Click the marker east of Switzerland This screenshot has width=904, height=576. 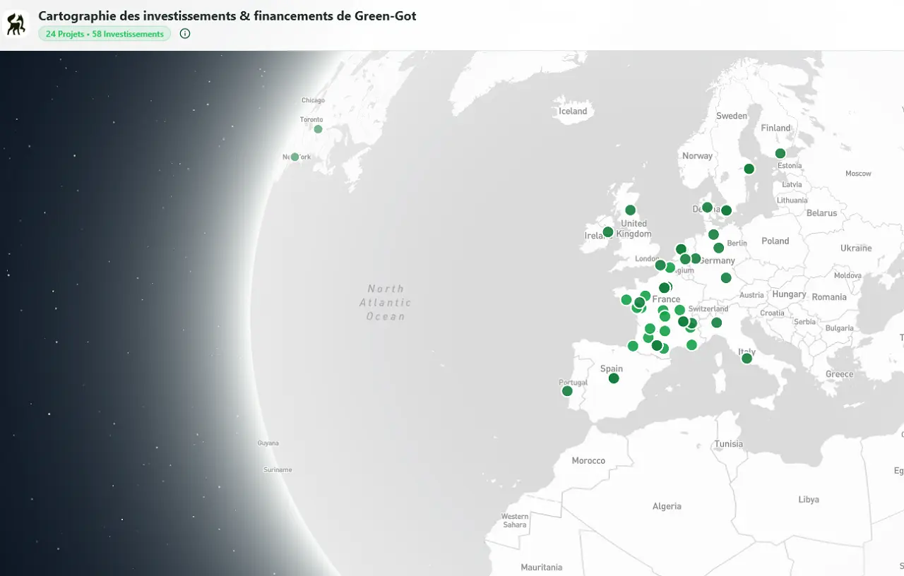[717, 322]
